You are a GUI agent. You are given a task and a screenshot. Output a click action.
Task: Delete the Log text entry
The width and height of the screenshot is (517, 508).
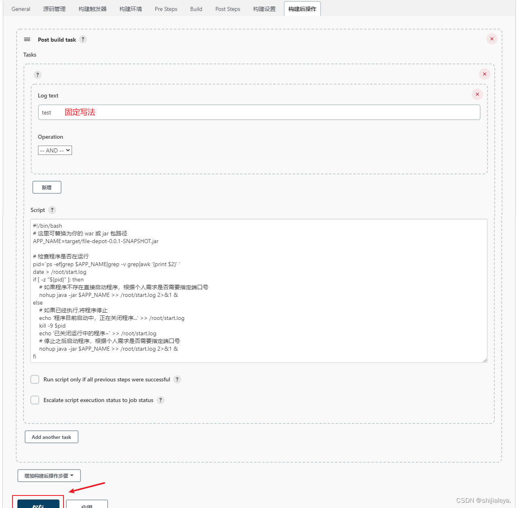pyautogui.click(x=477, y=94)
